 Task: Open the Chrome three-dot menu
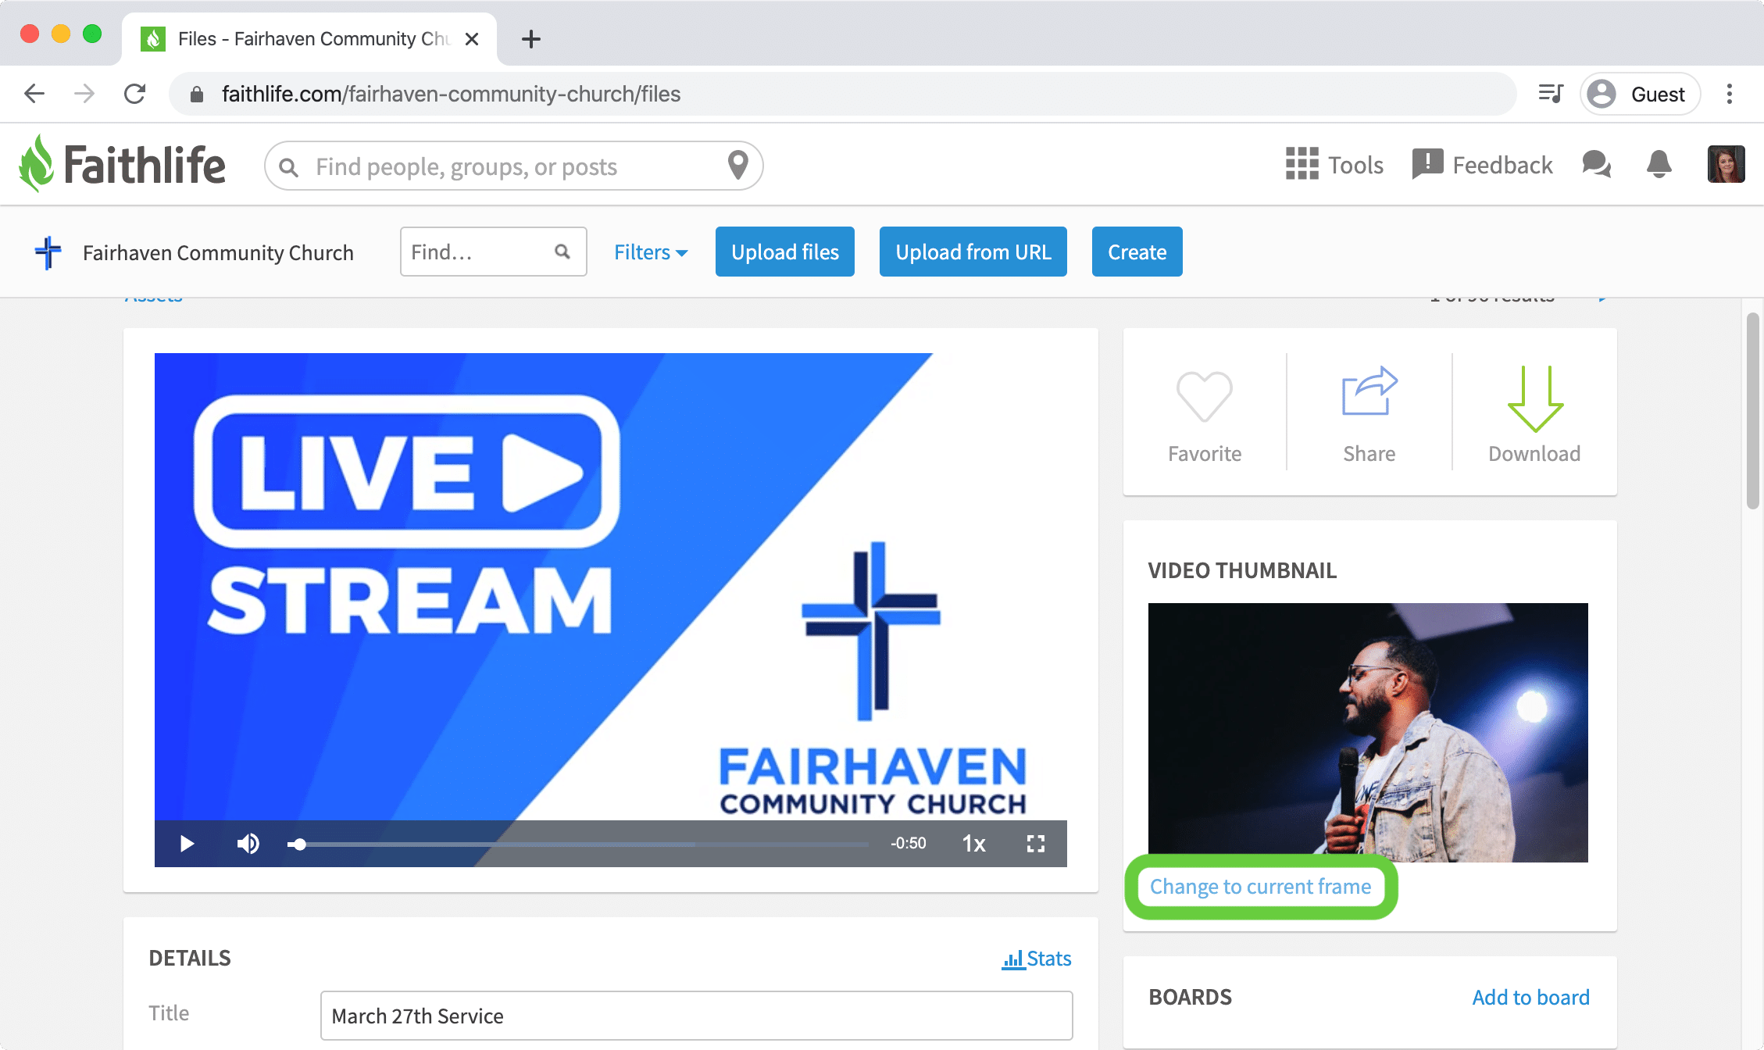1730,94
